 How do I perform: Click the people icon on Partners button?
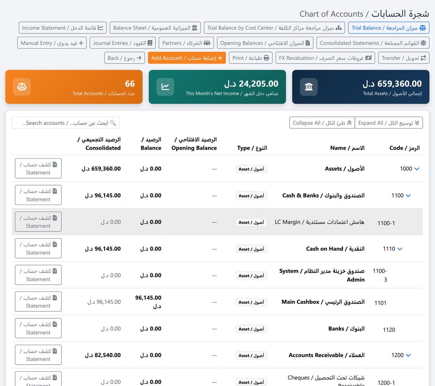pyautogui.click(x=207, y=43)
